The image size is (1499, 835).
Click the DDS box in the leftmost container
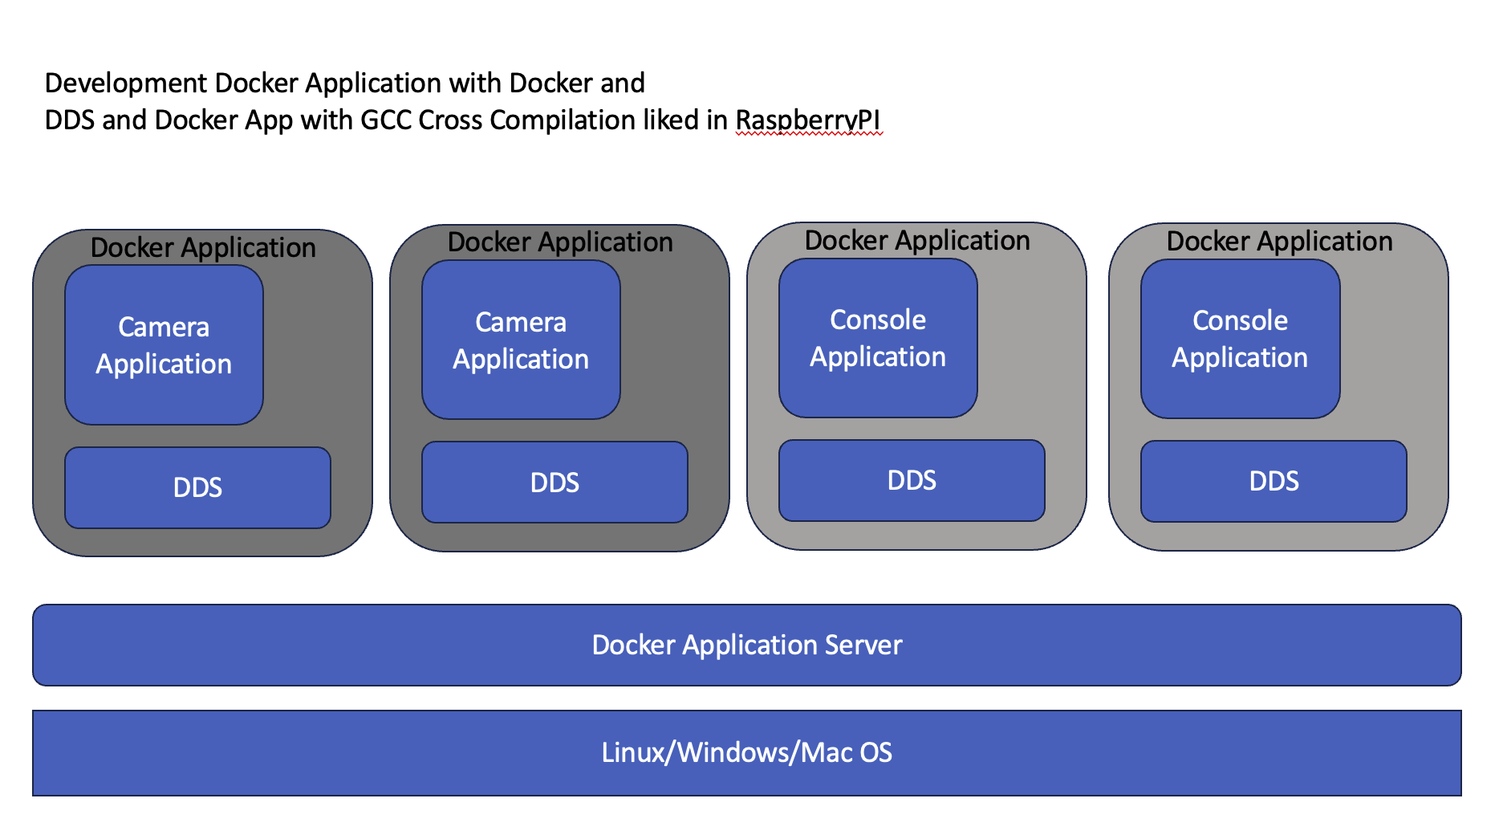click(x=197, y=488)
